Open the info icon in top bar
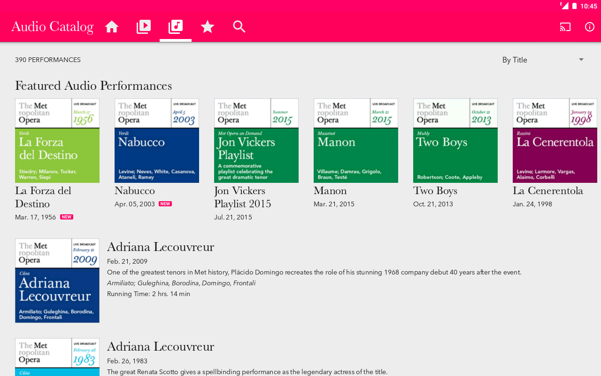 click(x=590, y=27)
